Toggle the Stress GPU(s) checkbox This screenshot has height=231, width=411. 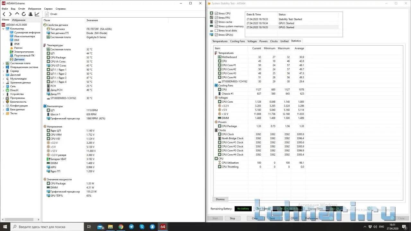tap(216, 35)
